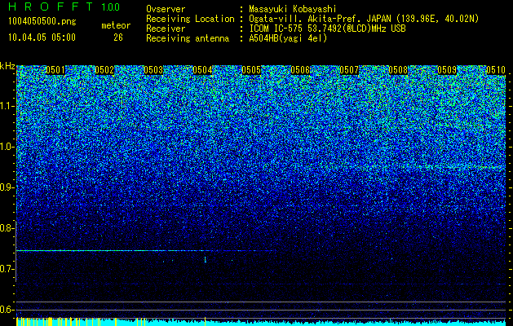Click time marker 0502
The image size is (513, 326).
pyautogui.click(x=104, y=70)
